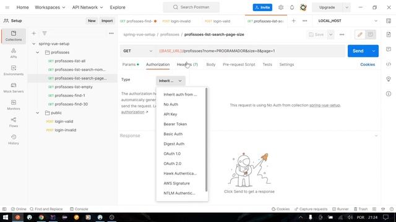Follow the spring-vue-setup collection link
The image size is (396, 222).
(325, 105)
